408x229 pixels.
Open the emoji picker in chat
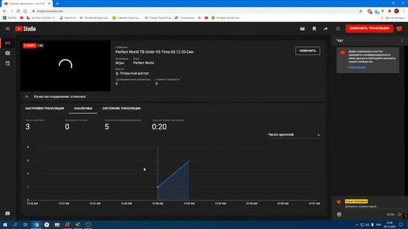tap(339, 214)
